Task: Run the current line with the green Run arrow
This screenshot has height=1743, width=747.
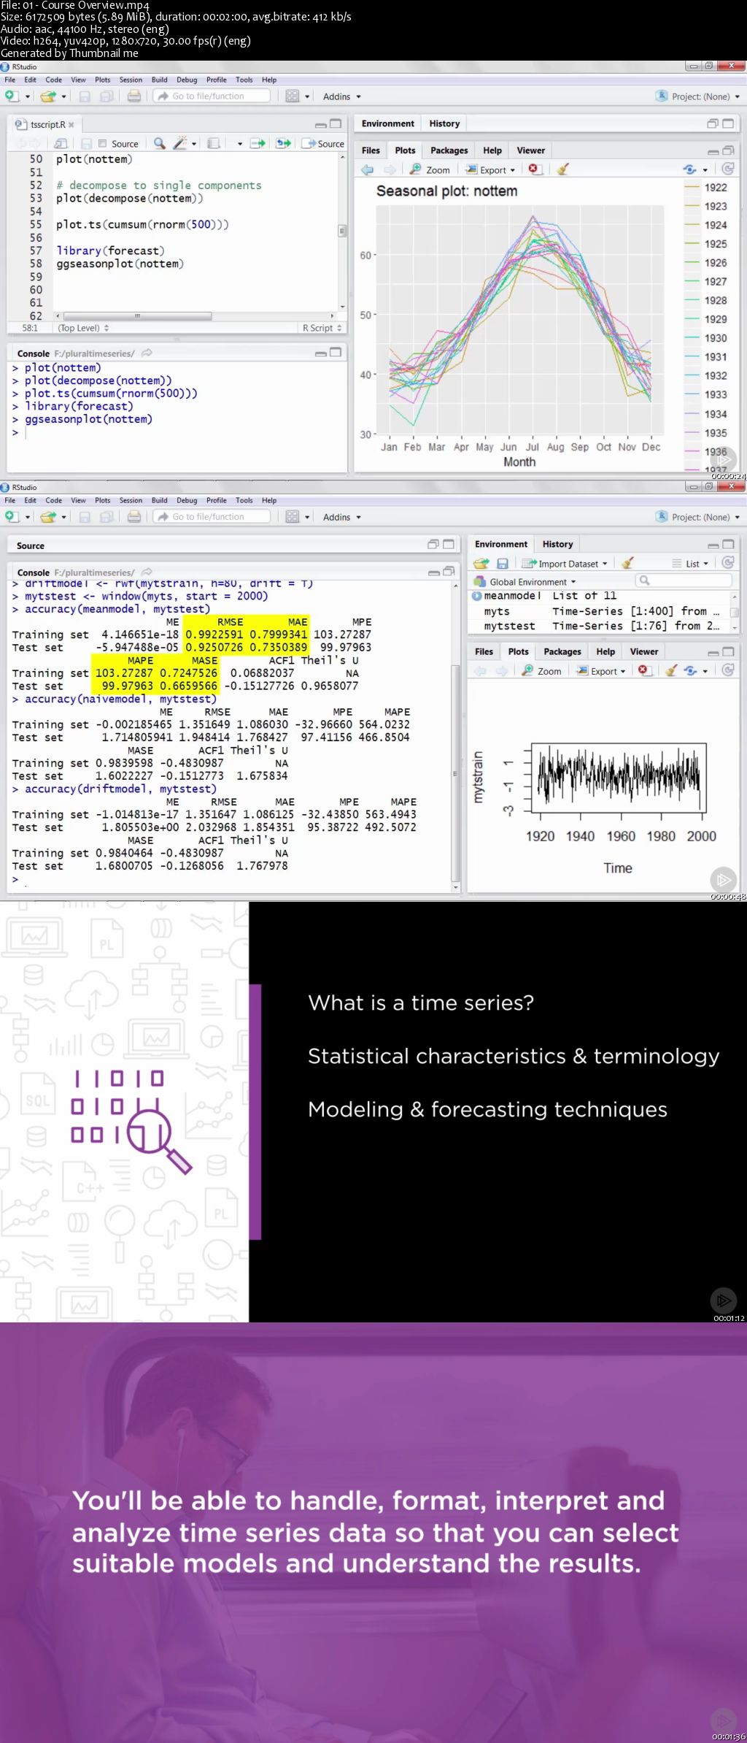Action: tap(258, 144)
